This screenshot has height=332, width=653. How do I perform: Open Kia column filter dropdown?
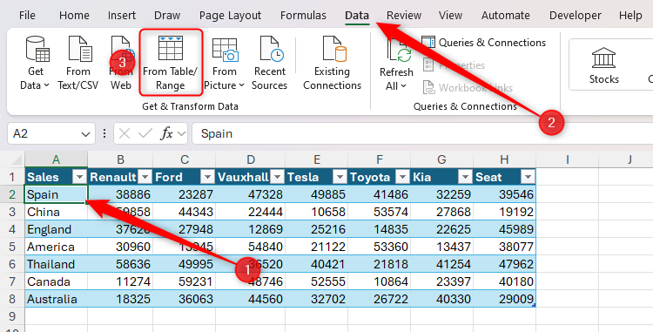465,177
